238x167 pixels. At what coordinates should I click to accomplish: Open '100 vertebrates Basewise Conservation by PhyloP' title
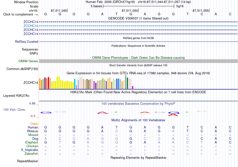pos(138,104)
